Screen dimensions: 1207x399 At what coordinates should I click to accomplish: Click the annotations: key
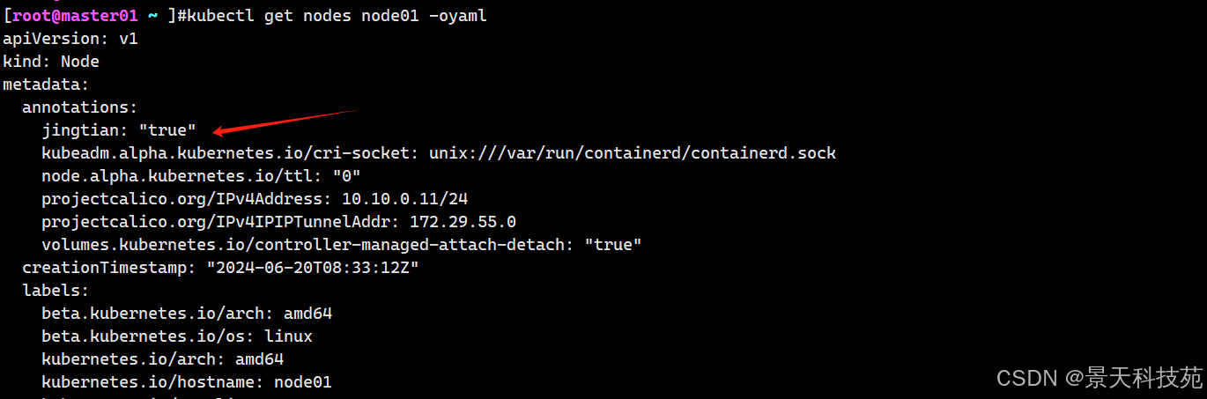(x=80, y=107)
